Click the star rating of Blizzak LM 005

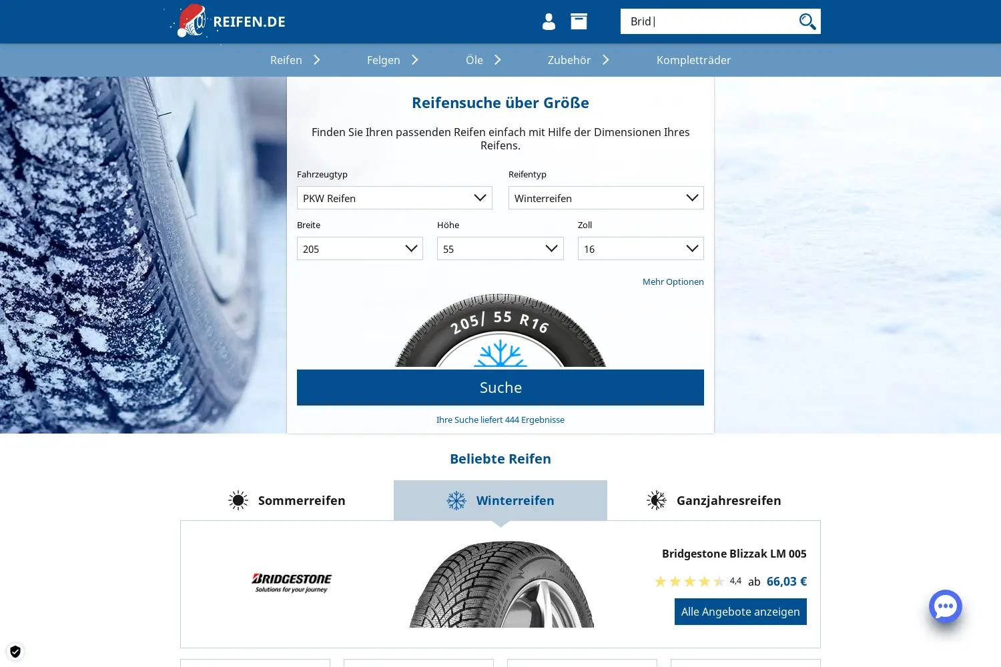point(689,582)
